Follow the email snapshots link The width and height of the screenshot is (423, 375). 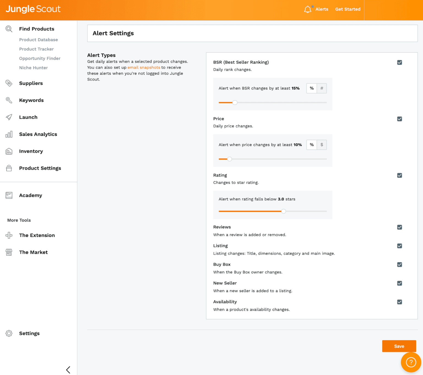click(x=144, y=67)
